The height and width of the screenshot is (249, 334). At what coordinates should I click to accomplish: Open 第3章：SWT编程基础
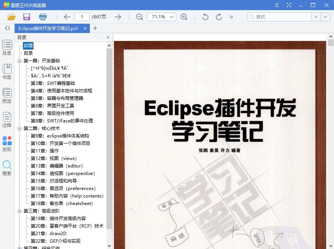pyautogui.click(x=53, y=83)
